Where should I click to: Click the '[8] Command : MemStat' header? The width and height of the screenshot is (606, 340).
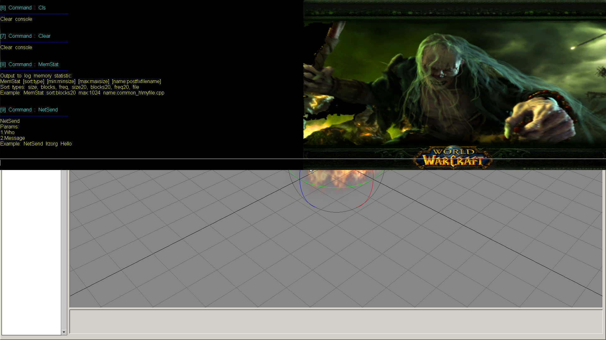(29, 65)
